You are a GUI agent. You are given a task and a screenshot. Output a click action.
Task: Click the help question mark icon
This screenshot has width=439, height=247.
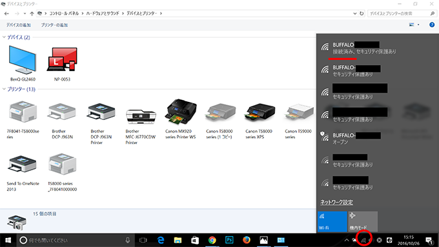432,25
